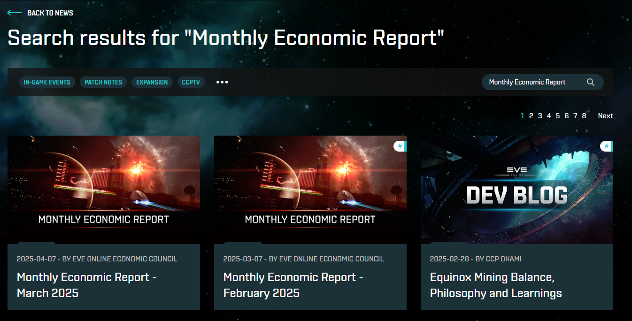Go to results page 7
The image size is (632, 321).
coord(575,116)
